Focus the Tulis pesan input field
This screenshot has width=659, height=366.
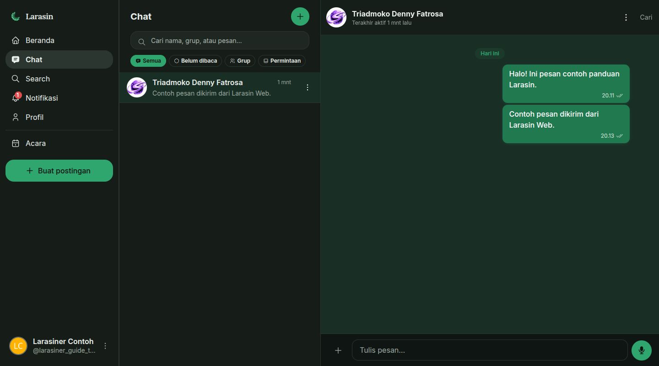click(x=490, y=350)
